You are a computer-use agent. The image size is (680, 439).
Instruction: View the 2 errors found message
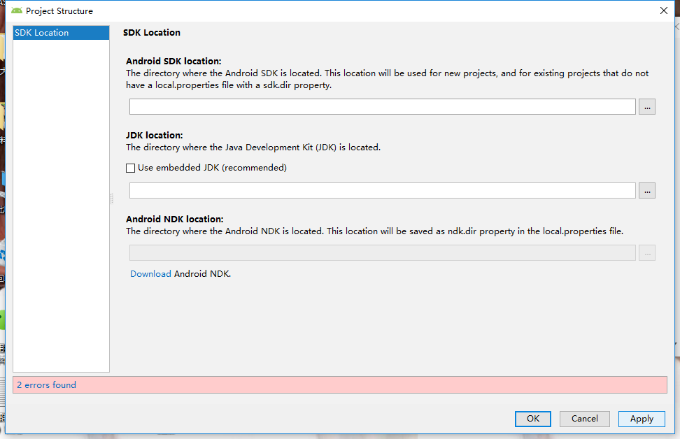(x=46, y=385)
